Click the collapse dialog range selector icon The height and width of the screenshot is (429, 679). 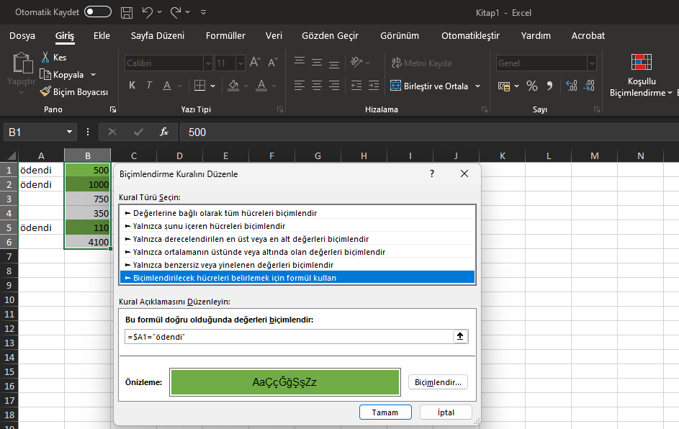tap(461, 337)
